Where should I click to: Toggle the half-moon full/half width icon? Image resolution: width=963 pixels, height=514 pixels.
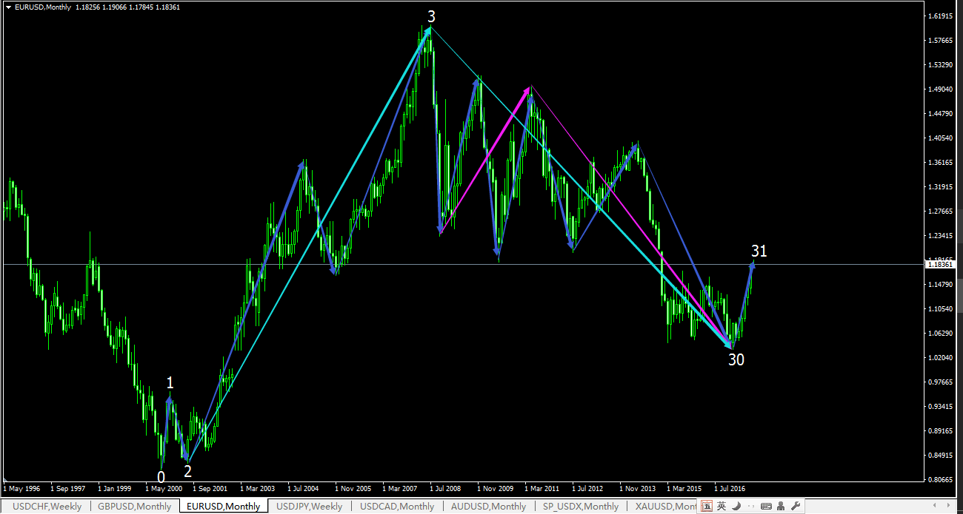(736, 506)
